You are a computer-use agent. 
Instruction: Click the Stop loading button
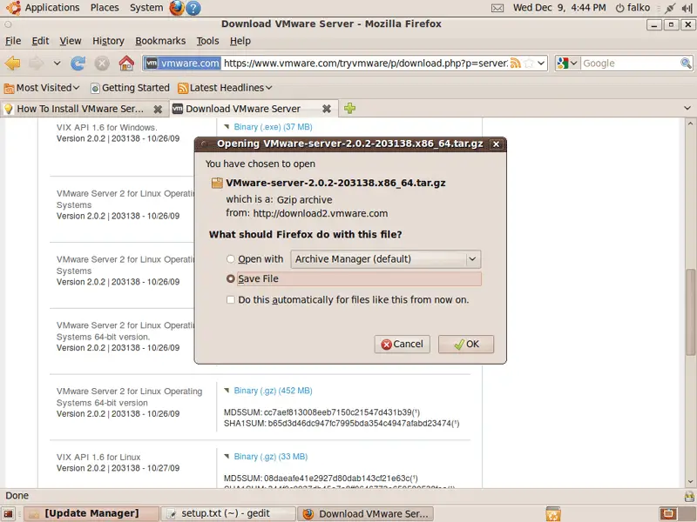click(x=102, y=63)
